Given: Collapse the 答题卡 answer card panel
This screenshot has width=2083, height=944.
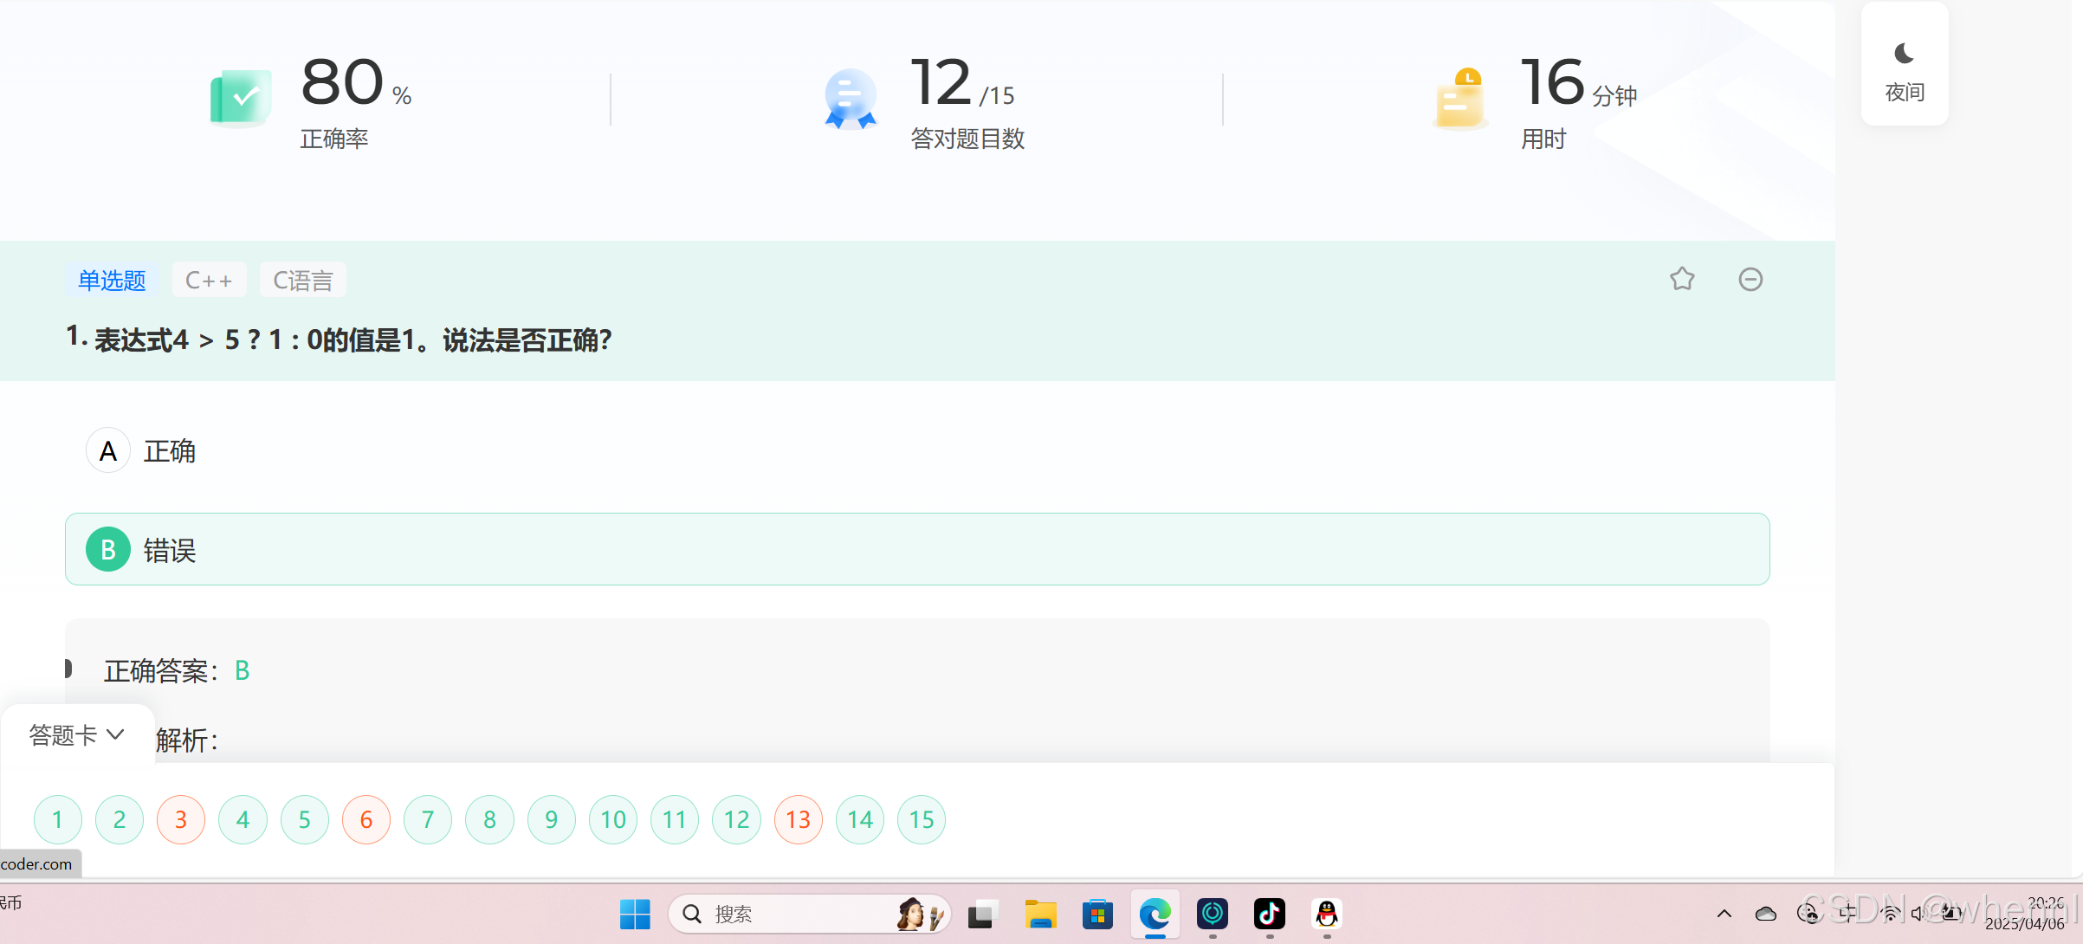Looking at the screenshot, I should (x=76, y=734).
